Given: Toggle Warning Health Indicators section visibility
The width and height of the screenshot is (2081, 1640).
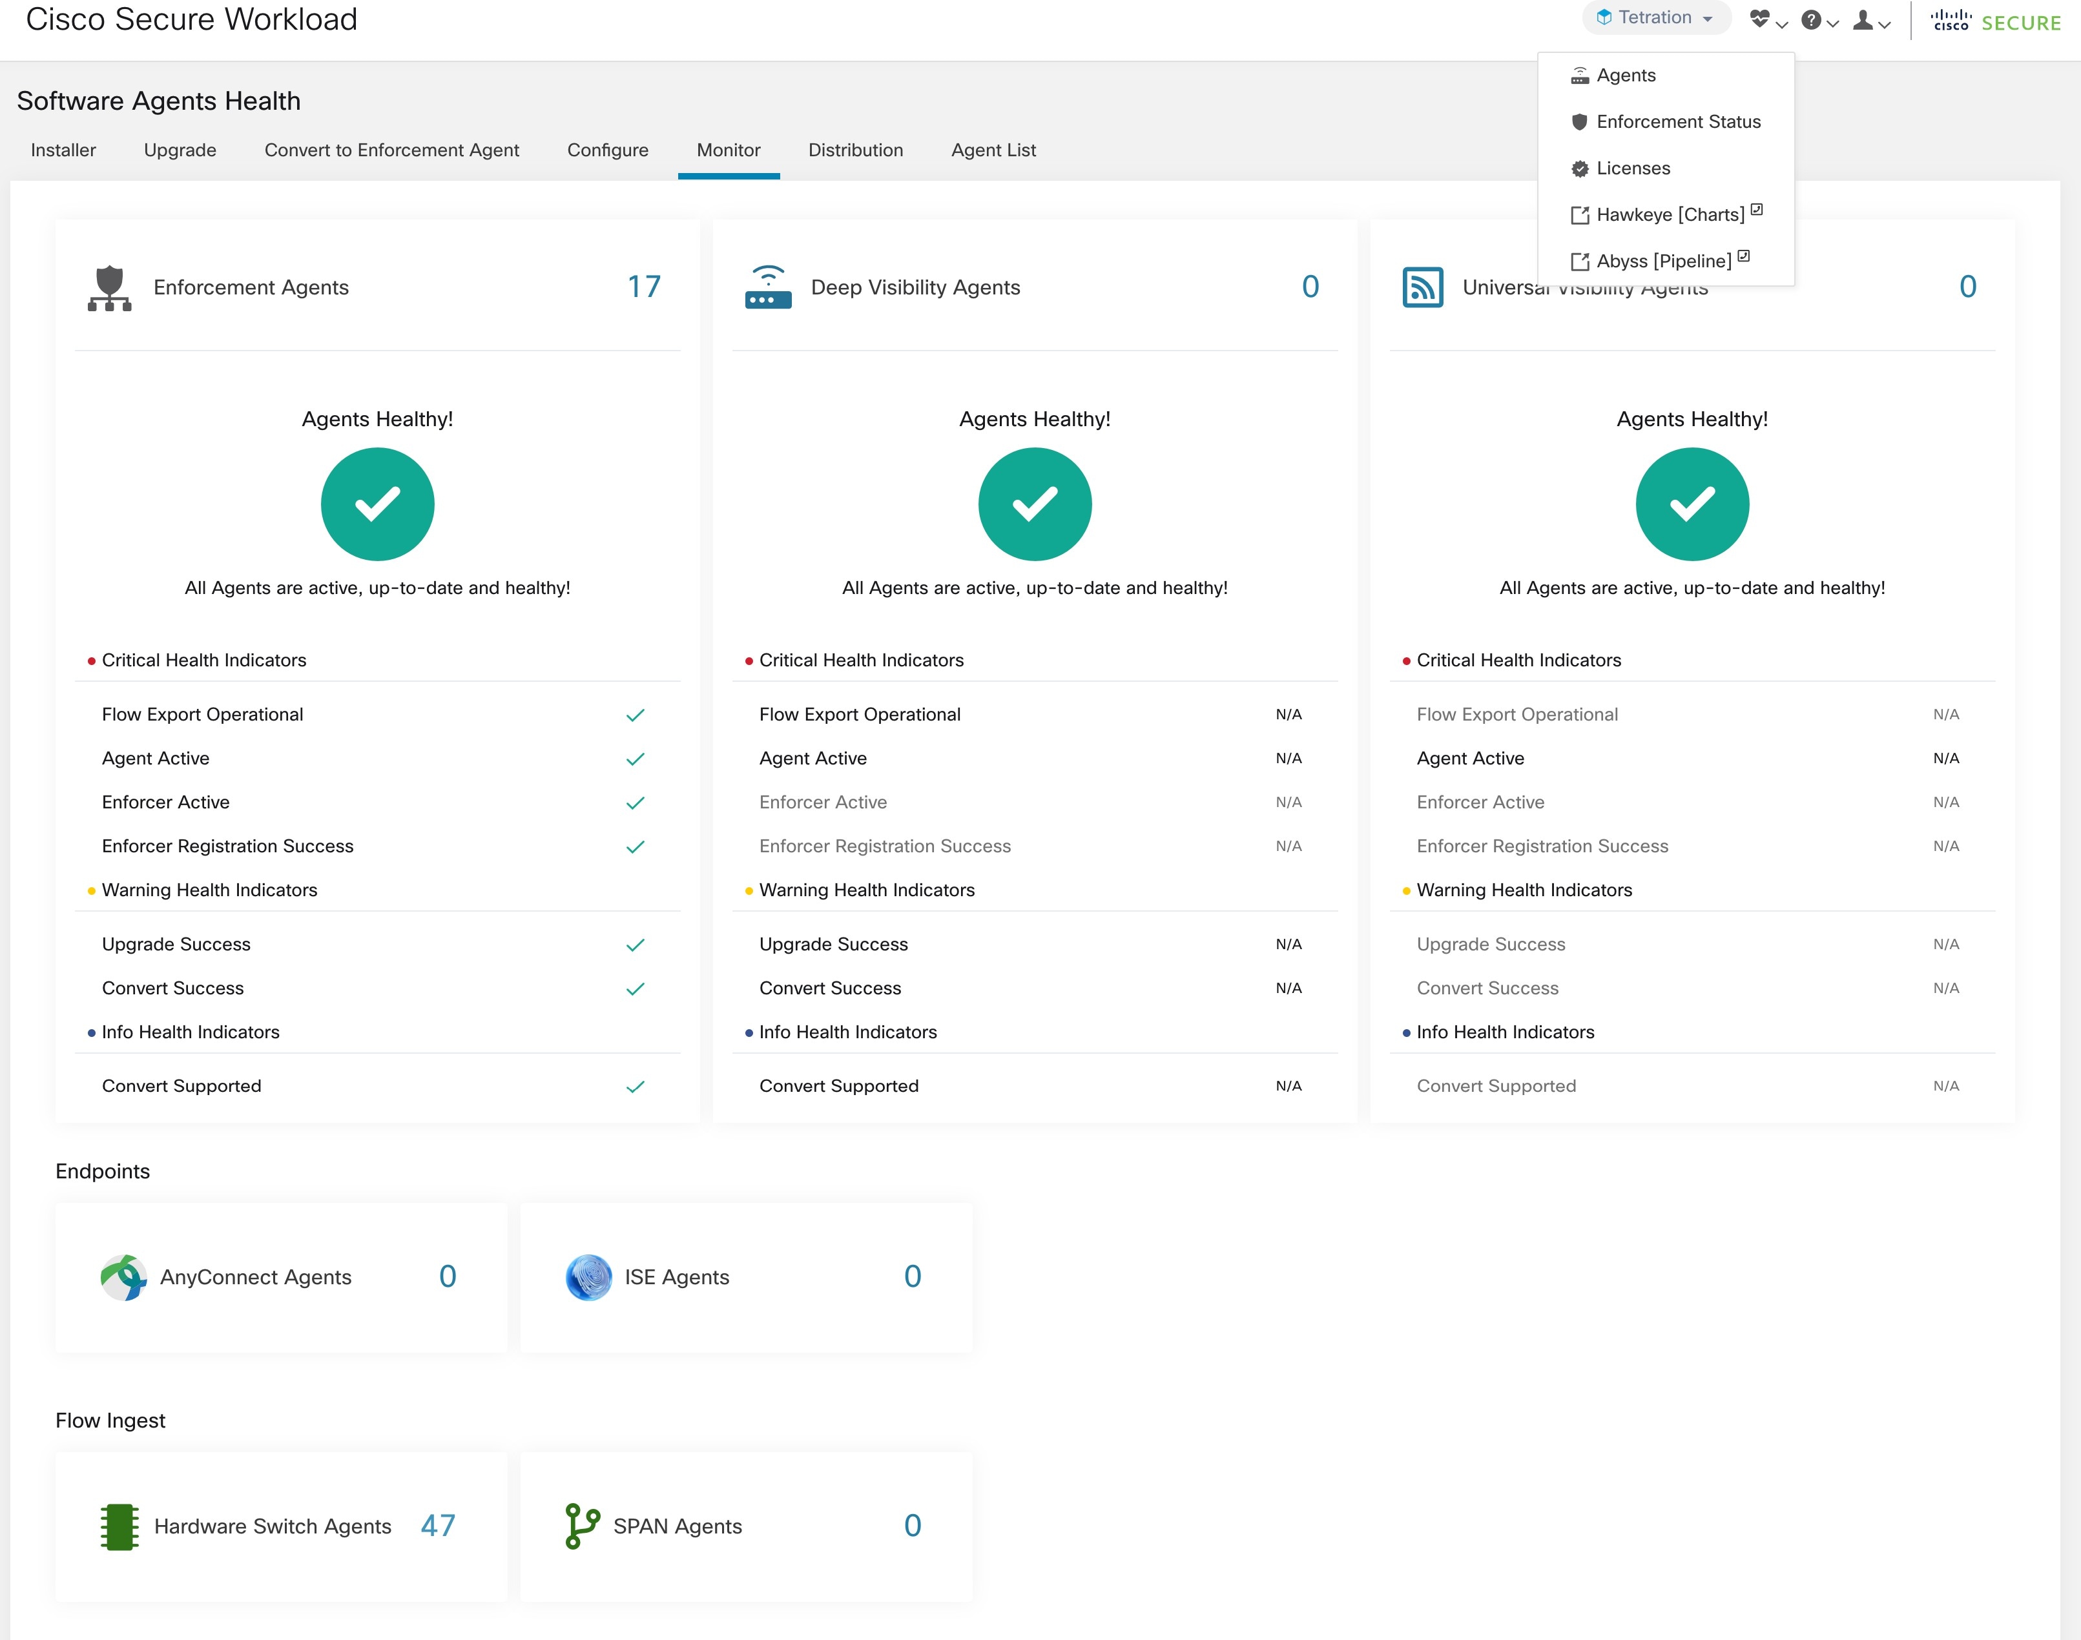Looking at the screenshot, I should [x=192, y=888].
